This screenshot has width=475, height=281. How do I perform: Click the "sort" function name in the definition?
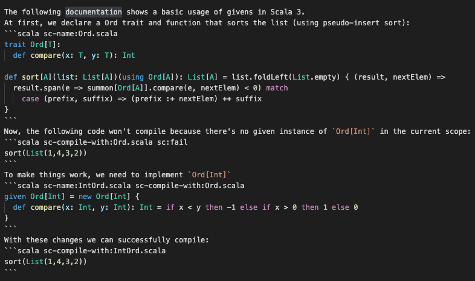pyautogui.click(x=30, y=77)
